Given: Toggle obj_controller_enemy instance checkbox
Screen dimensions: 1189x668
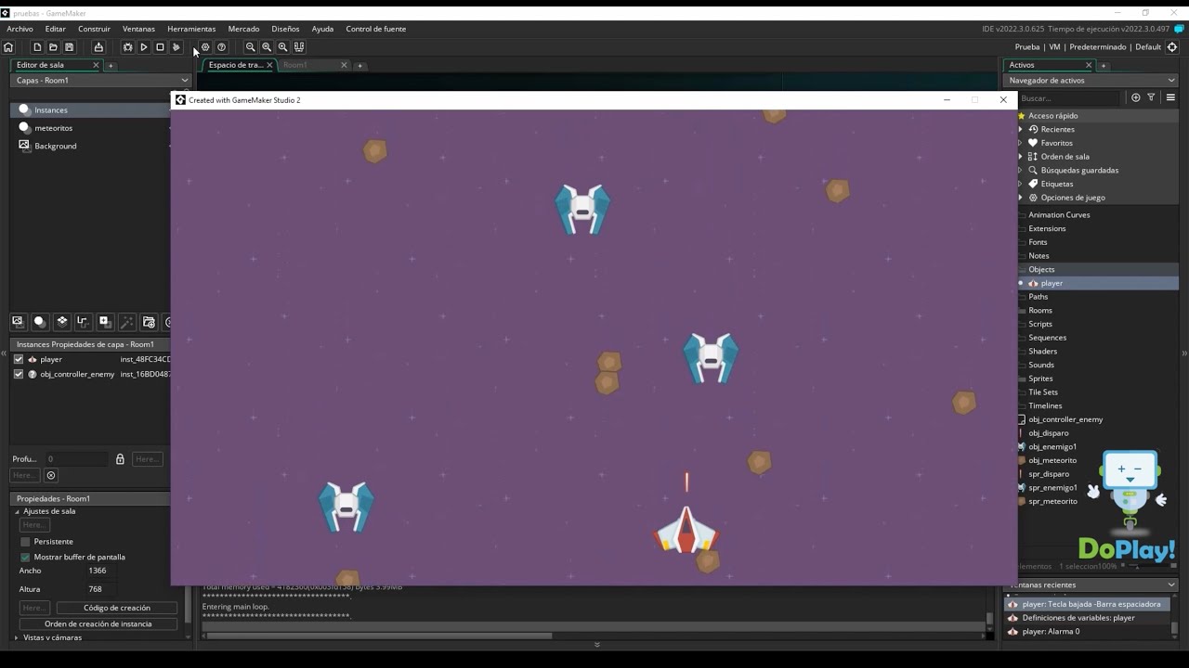Looking at the screenshot, I should pyautogui.click(x=18, y=374).
